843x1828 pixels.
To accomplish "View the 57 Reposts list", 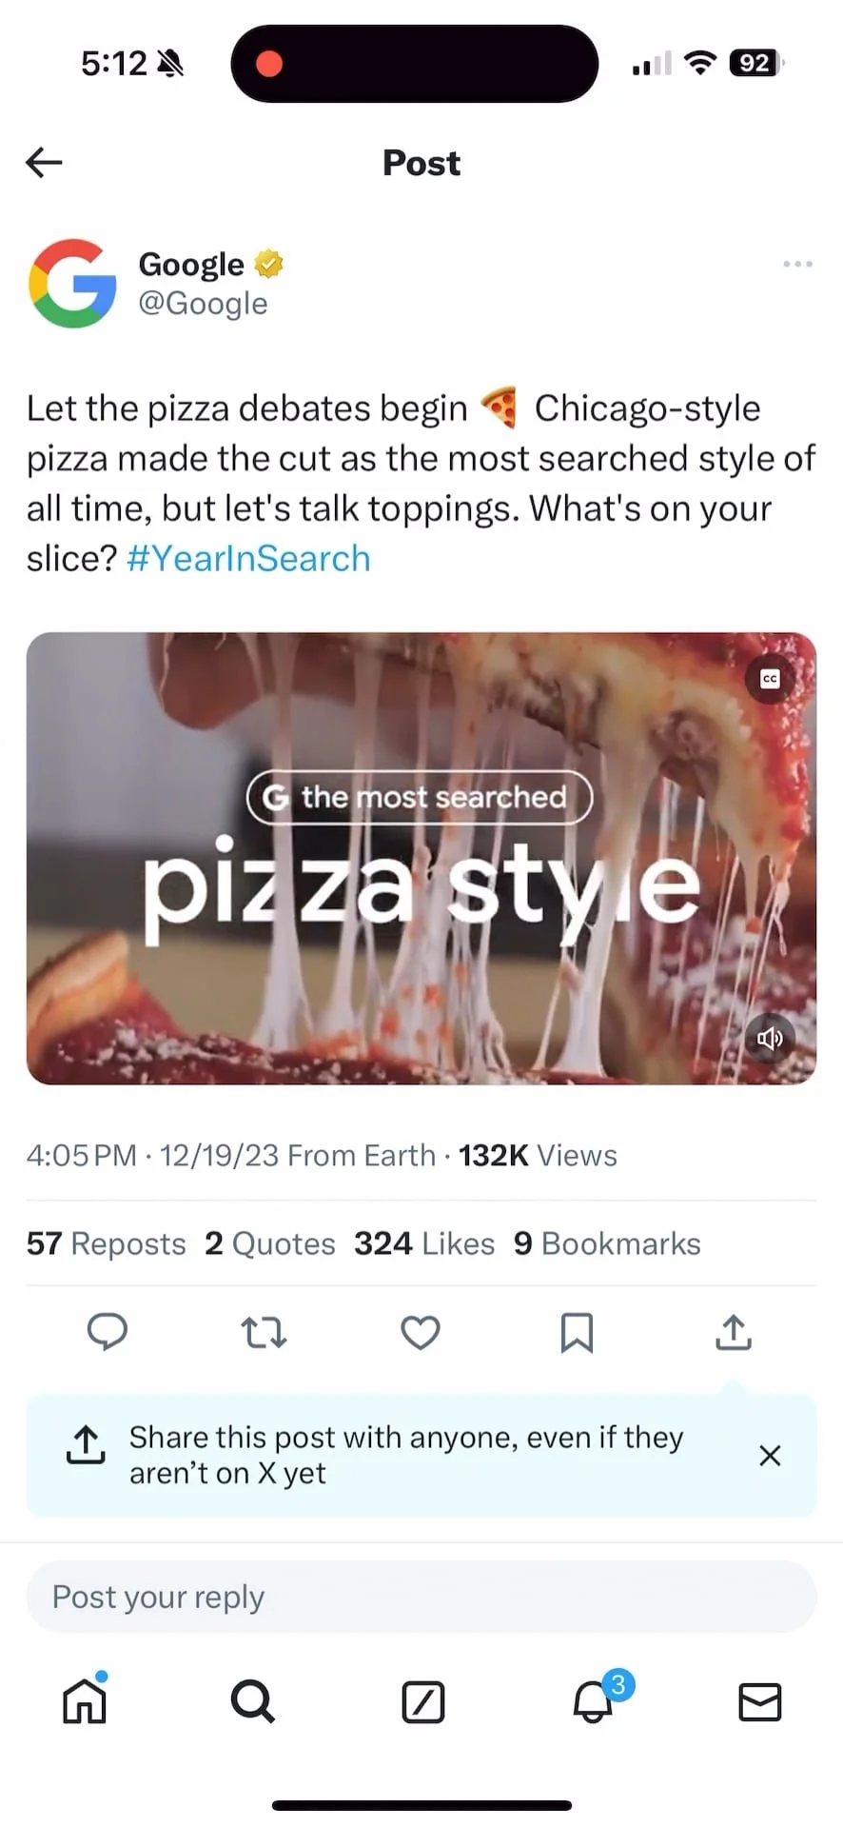I will click(x=107, y=1243).
